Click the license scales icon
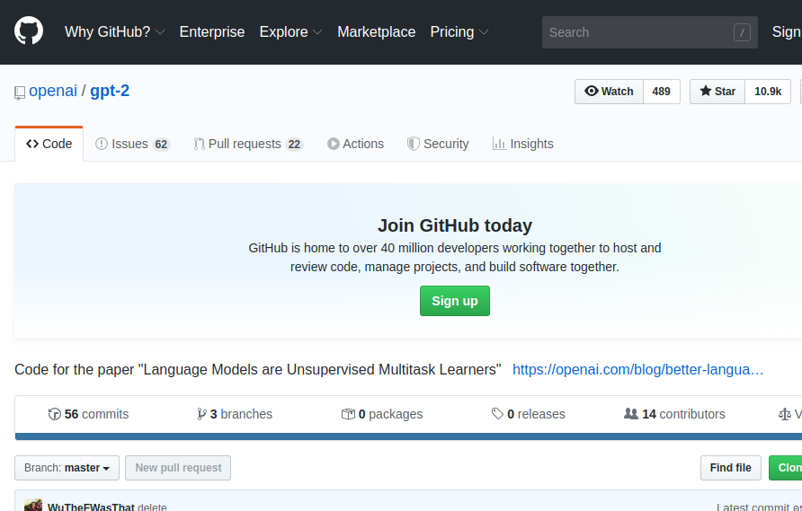 pos(785,414)
